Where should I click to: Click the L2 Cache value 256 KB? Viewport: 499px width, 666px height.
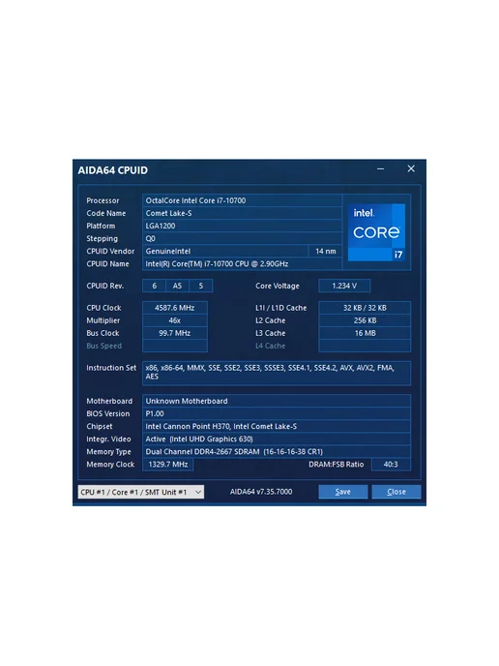tap(365, 320)
